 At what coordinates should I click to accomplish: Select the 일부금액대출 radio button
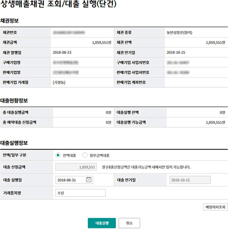pos(85,155)
